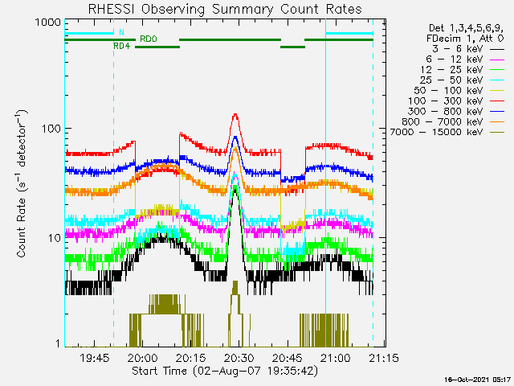Click the orange 800-7000 keV legend line swatch
This screenshot has height=386, width=514.
pos(497,122)
